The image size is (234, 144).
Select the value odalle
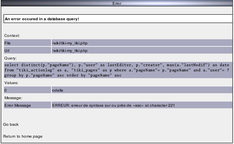57,90
